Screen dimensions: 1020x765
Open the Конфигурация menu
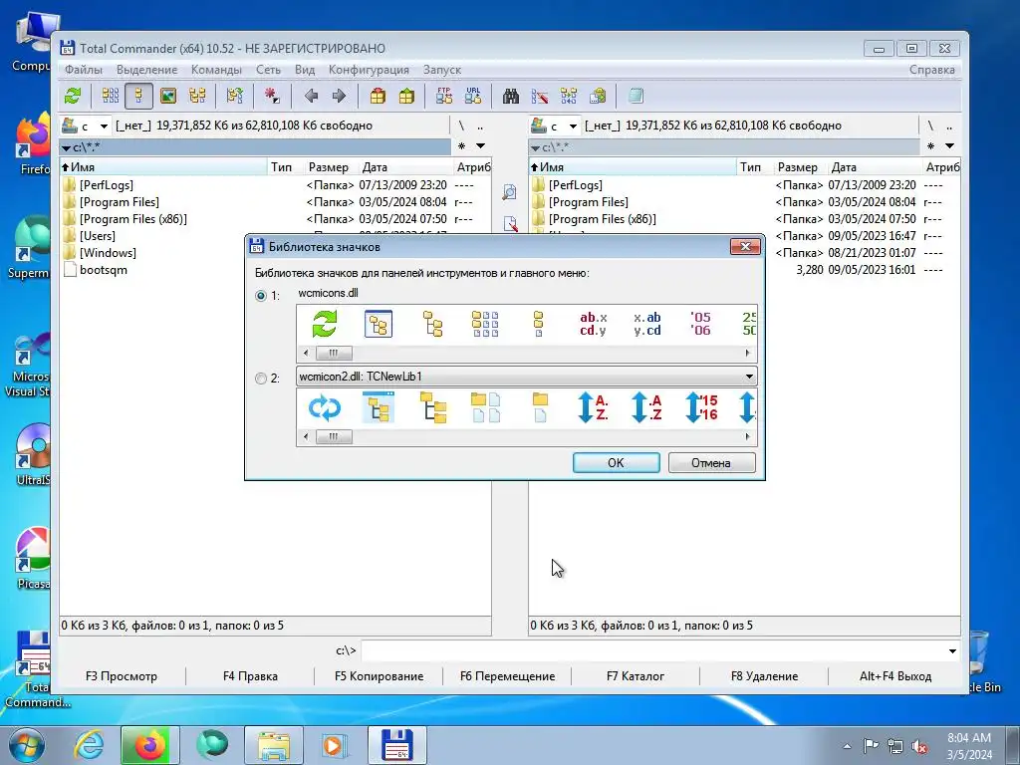pyautogui.click(x=369, y=70)
